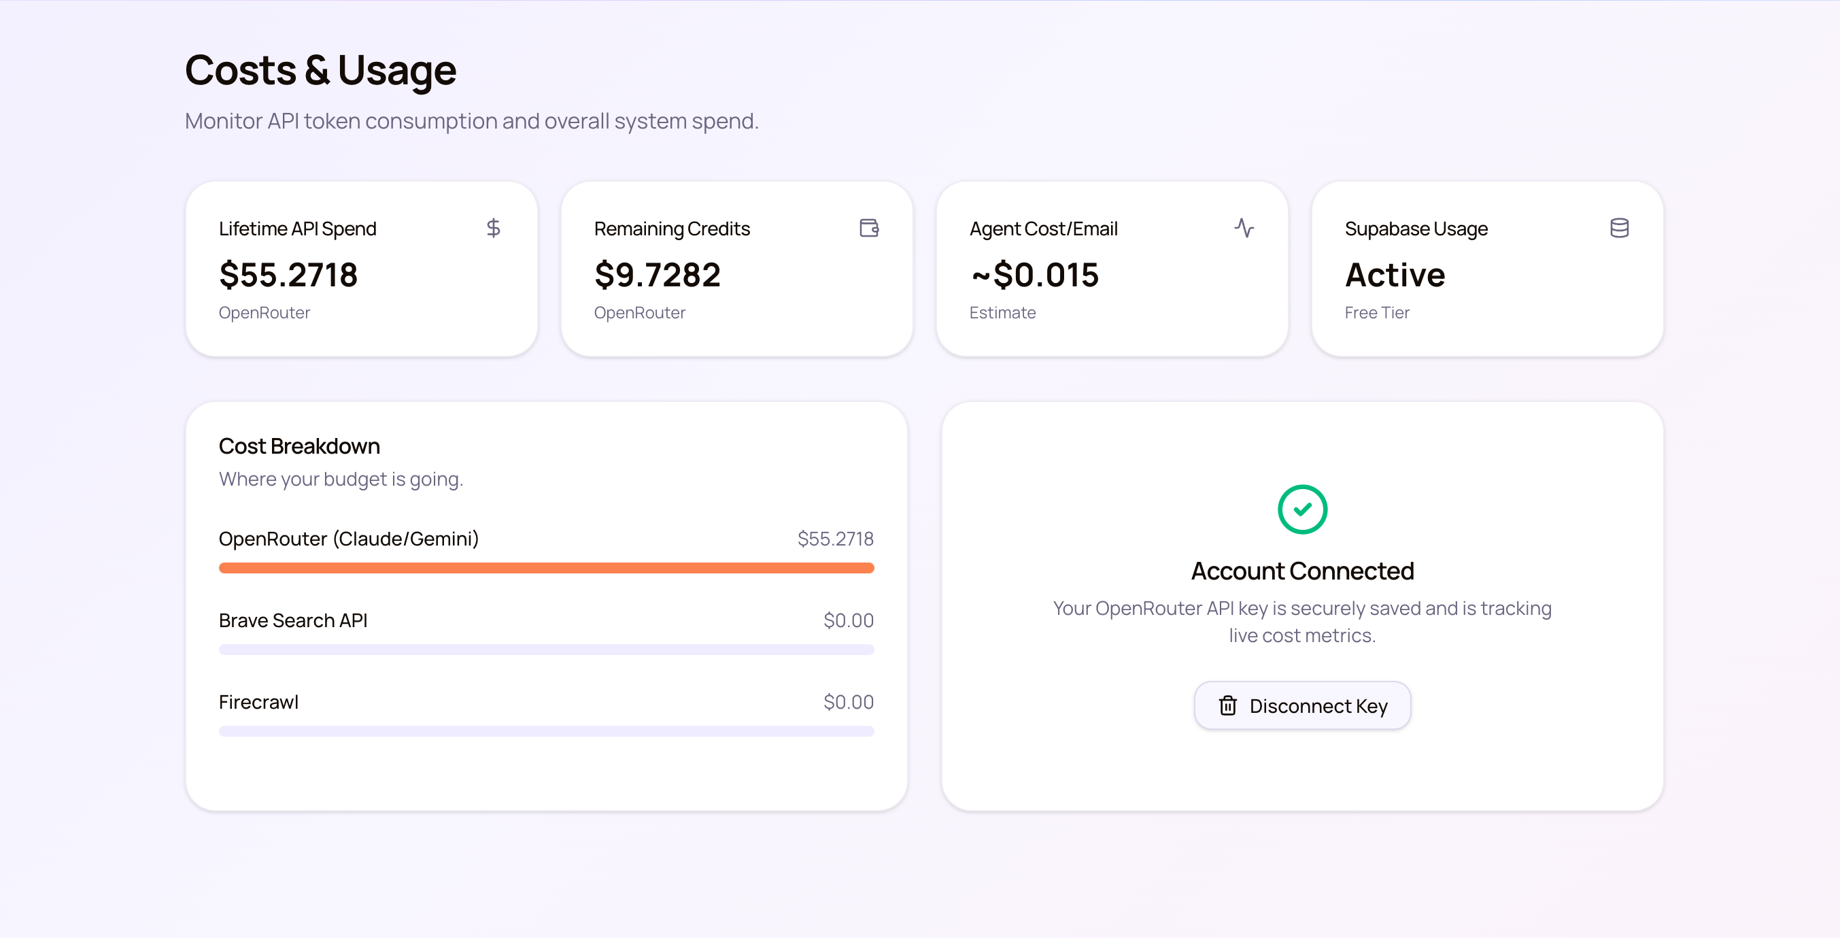Click the OpenRouter (Claude/Gemini) breakdown label
This screenshot has height=938, width=1840.
349,539
